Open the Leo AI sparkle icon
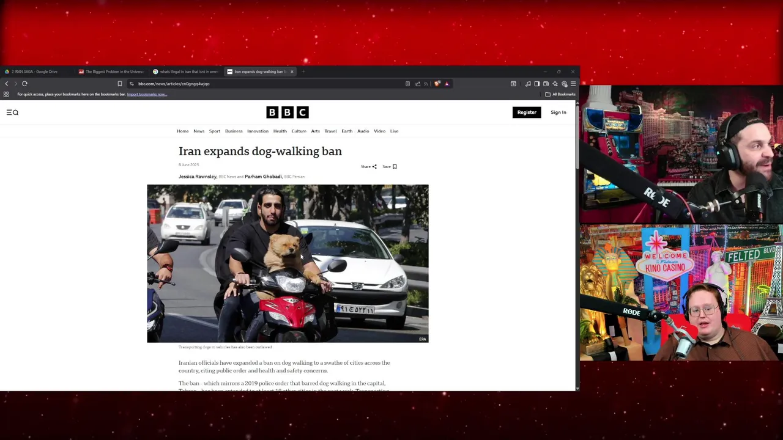783x440 pixels. tap(555, 84)
